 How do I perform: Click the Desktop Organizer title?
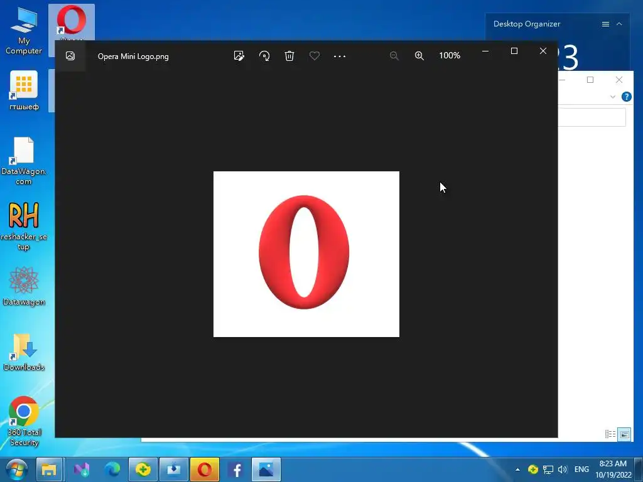527,24
